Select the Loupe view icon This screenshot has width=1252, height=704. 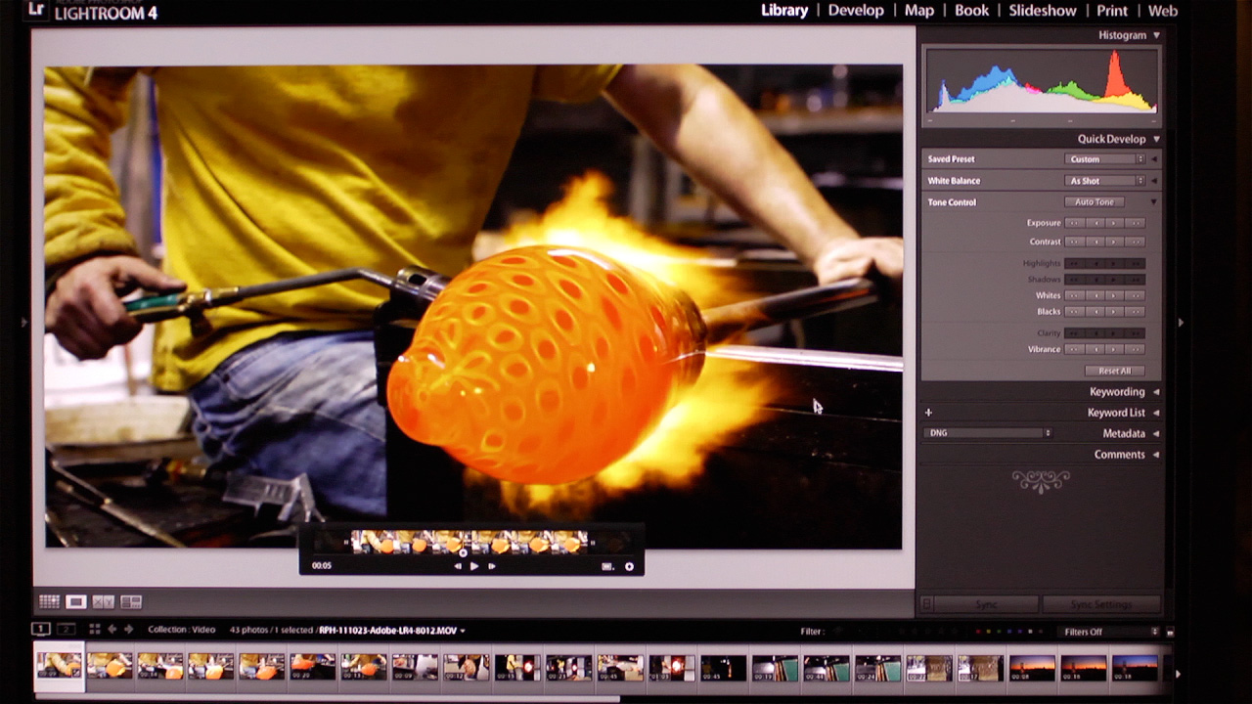pos(76,601)
